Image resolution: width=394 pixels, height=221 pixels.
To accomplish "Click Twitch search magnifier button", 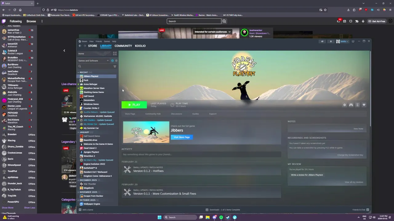I will pos(224,21).
